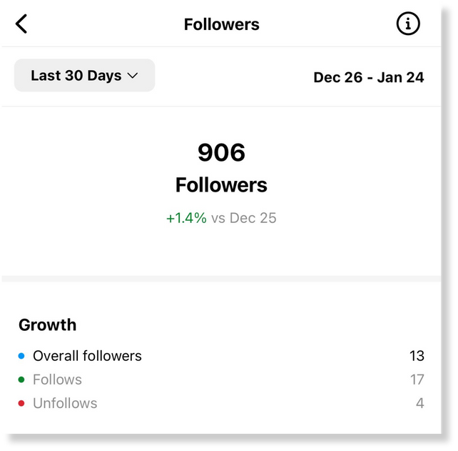Open the info circle icon

pos(408,24)
